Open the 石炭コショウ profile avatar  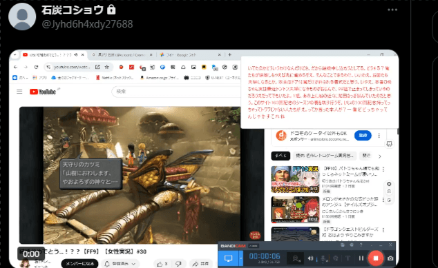pyautogui.click(x=22, y=17)
